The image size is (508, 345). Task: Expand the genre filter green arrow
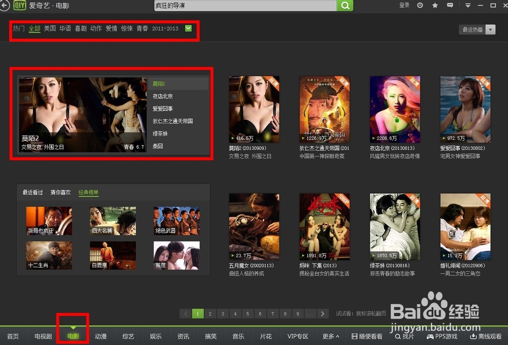point(188,29)
